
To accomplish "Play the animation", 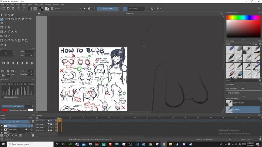I will coord(18,63).
